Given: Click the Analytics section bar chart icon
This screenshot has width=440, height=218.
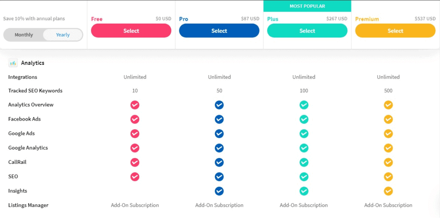Looking at the screenshot, I should [x=13, y=63].
